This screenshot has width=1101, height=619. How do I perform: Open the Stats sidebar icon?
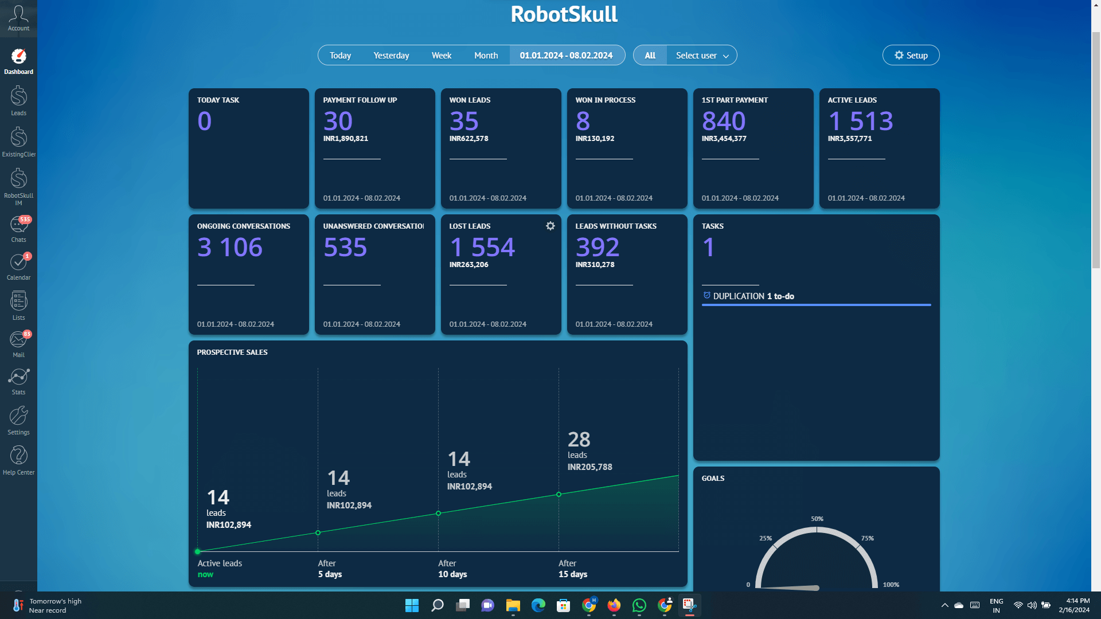point(18,382)
